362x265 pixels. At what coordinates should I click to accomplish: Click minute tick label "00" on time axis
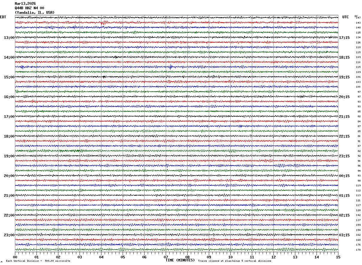15,257
